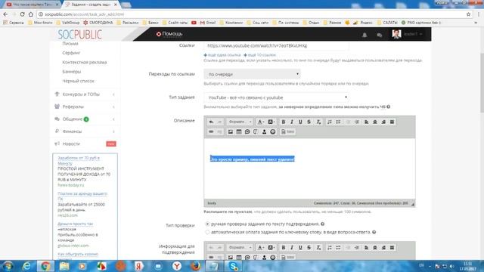
Task: Insert bulleted list in the Описание editor
Action: coord(338,122)
